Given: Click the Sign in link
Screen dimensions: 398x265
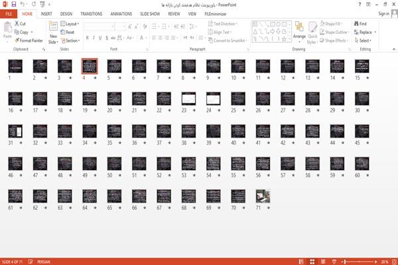Looking at the screenshot, I should [x=383, y=14].
